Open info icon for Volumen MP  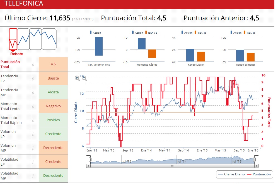33,148
